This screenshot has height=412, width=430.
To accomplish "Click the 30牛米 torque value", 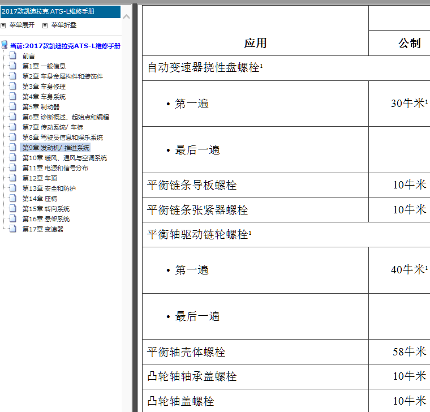I will click(409, 104).
